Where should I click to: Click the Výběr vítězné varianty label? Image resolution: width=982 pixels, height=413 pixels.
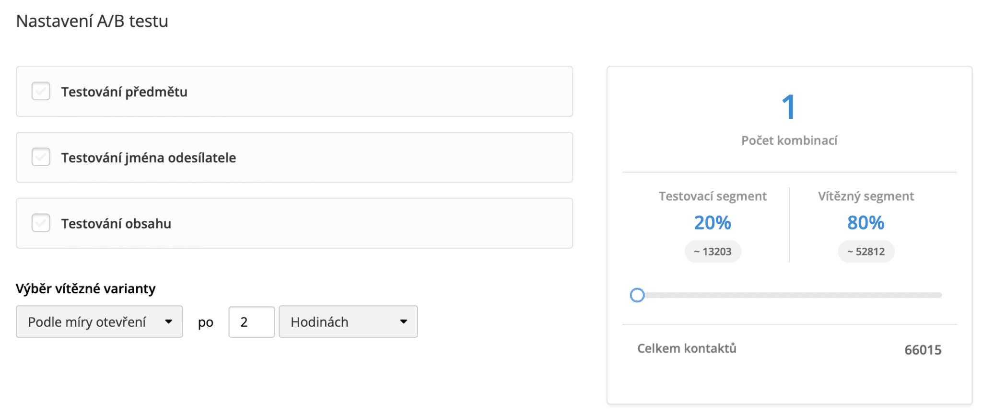pos(86,289)
